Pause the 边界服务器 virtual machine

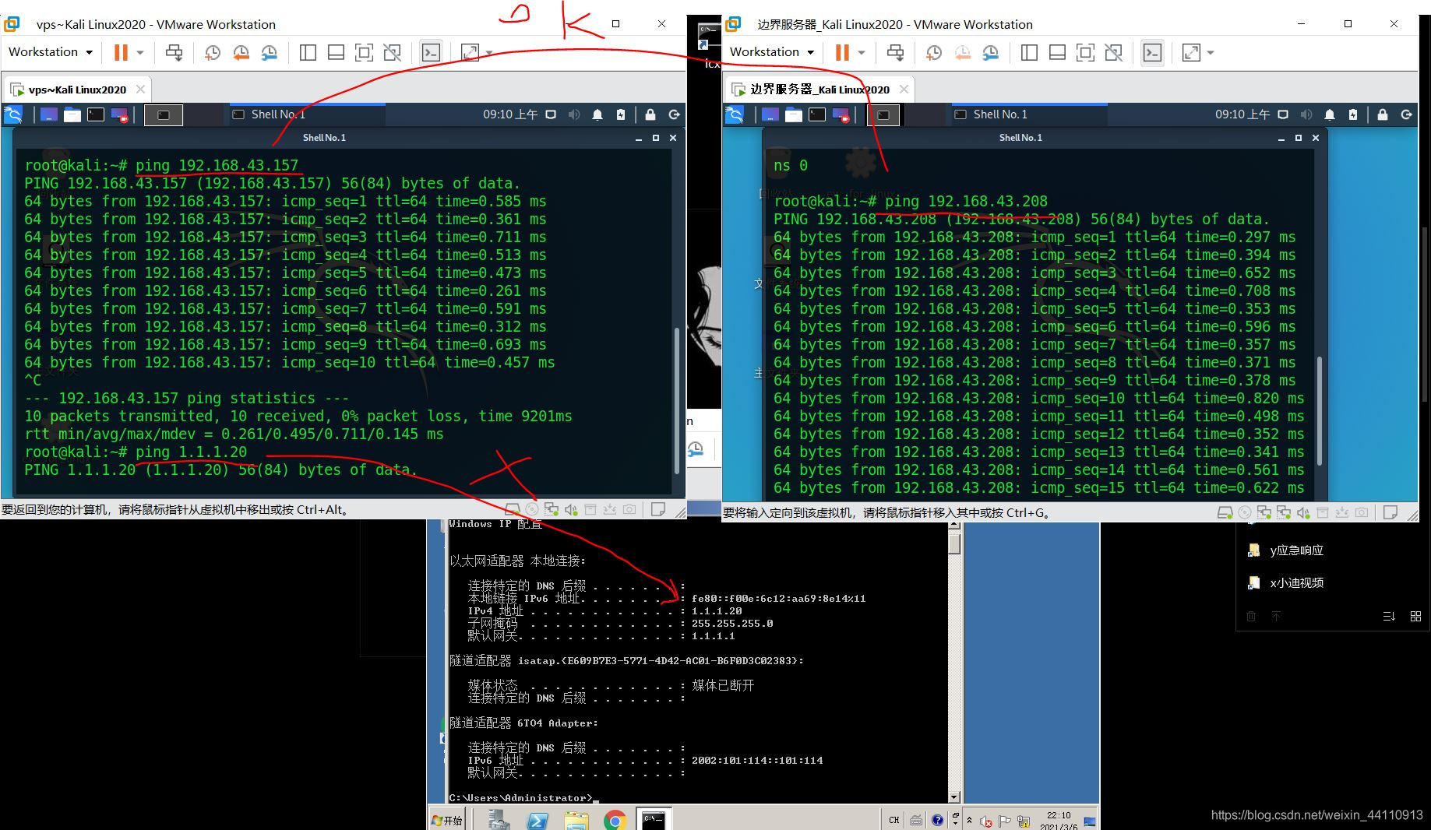coord(842,52)
